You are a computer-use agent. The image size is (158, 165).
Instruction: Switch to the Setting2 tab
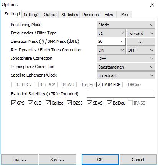[31, 15]
